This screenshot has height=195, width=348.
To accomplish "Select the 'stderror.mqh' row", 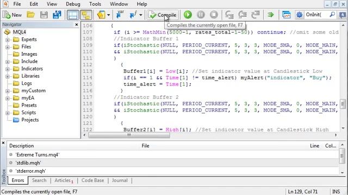I will (173, 171).
